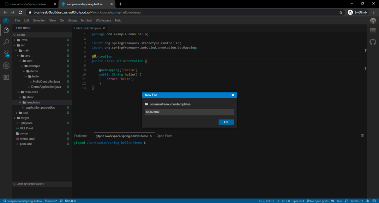Viewport: 379px width, 203px height.
Task: Bookmark this page with the star icon
Action: coord(341,12)
